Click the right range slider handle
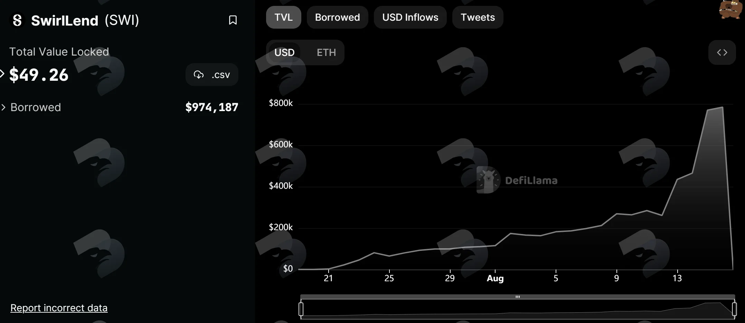This screenshot has height=323, width=745. [x=734, y=309]
